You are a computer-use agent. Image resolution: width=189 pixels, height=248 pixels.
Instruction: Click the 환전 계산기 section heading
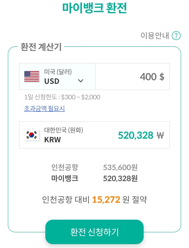tap(41, 47)
